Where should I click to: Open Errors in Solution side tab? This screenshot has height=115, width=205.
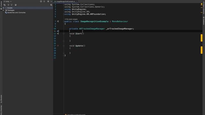(204, 8)
